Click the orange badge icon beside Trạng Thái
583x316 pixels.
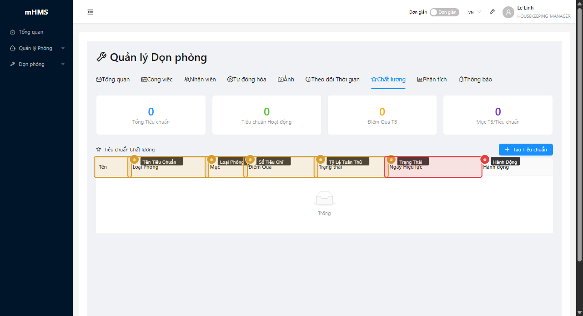tap(391, 160)
